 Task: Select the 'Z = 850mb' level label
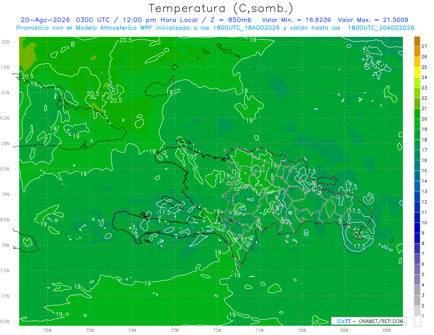(231, 20)
